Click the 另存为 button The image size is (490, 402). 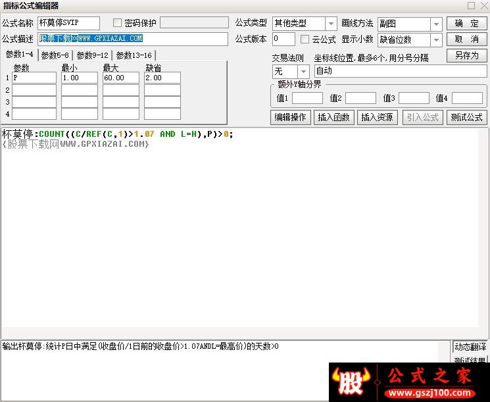coord(466,55)
